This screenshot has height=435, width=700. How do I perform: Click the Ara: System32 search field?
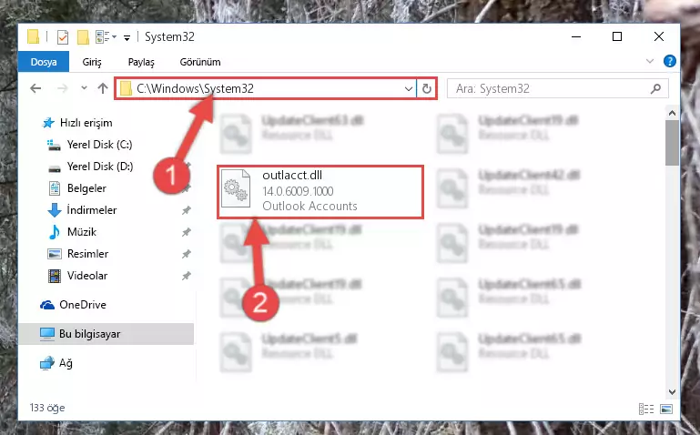click(x=549, y=89)
